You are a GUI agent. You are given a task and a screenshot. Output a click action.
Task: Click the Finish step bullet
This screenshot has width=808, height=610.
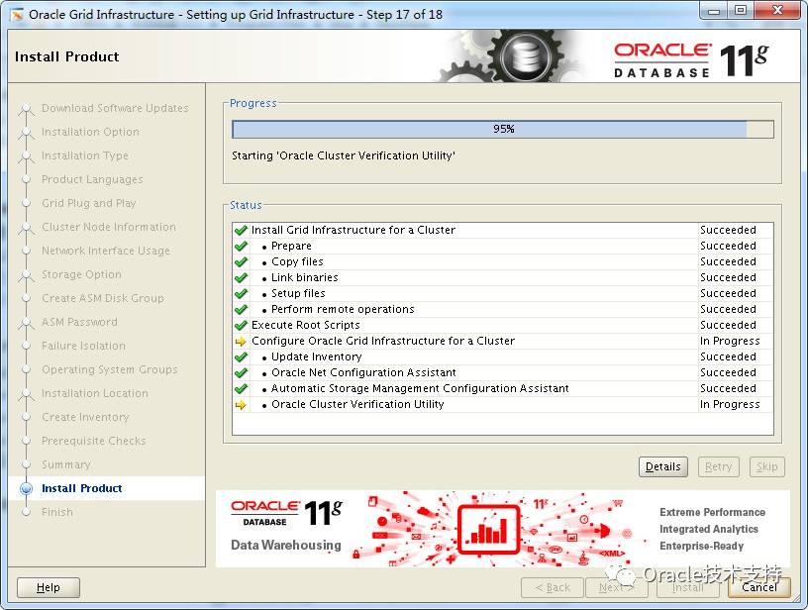click(x=26, y=512)
